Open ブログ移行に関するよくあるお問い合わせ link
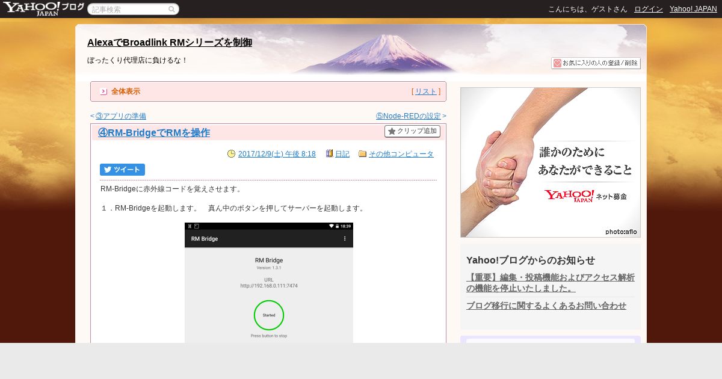Viewport: 722px width, 379px height. click(546, 306)
